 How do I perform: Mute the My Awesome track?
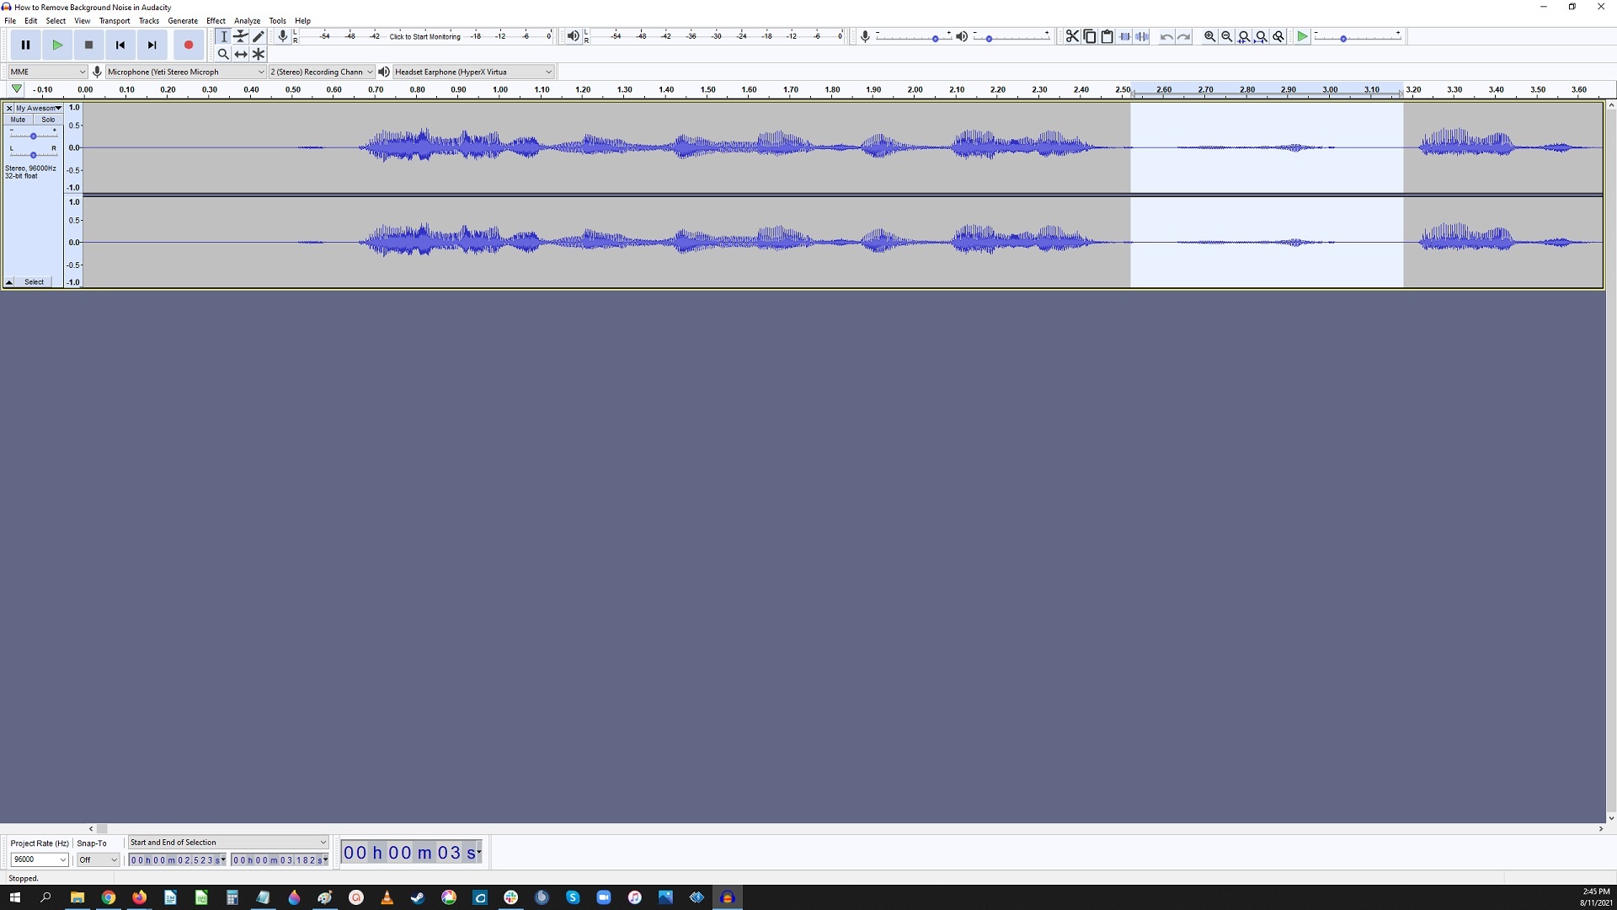17,119
